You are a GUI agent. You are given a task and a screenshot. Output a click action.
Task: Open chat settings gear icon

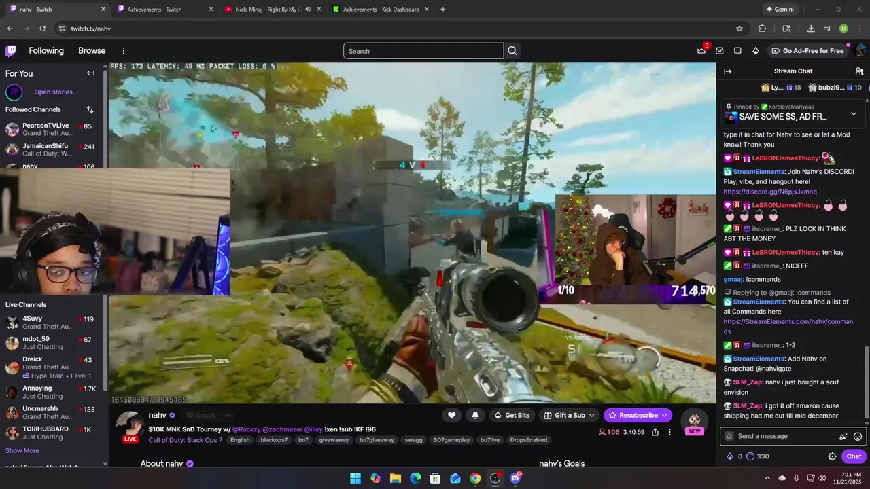click(x=832, y=456)
